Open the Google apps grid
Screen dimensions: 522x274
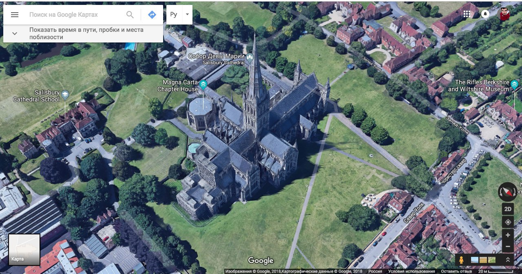[467, 14]
